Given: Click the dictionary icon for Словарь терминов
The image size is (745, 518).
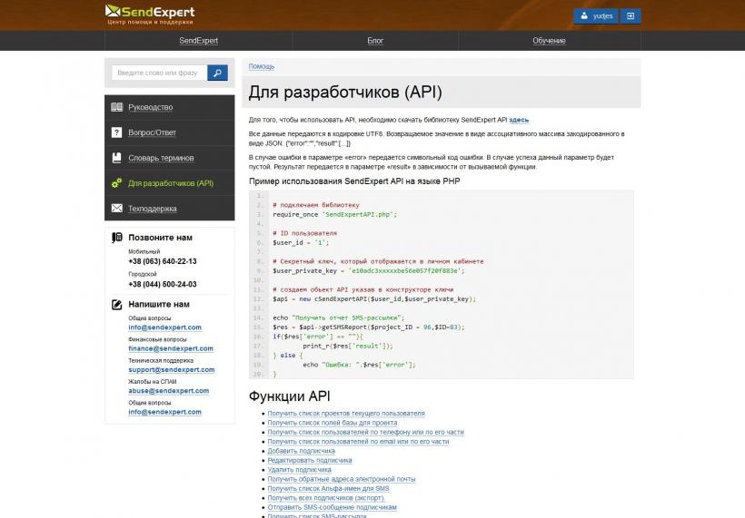Looking at the screenshot, I should (116, 158).
